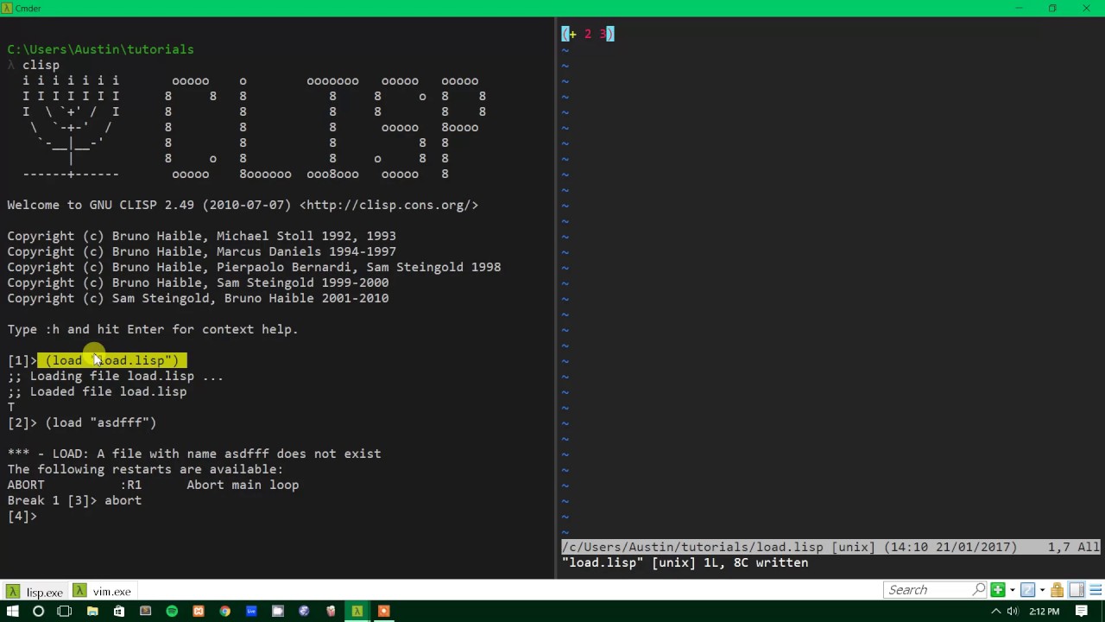Click the C:\Users\Austin\tutorials path line
Image resolution: width=1105 pixels, height=622 pixels.
[101, 49]
